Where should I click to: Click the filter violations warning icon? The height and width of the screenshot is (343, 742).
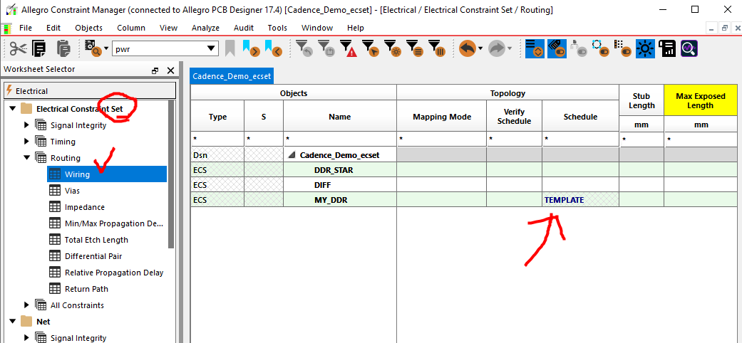(x=349, y=48)
